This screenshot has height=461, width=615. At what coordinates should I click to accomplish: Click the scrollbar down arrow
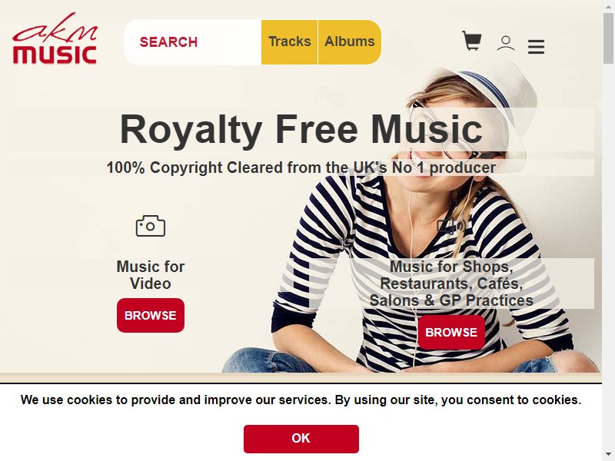(x=608, y=455)
